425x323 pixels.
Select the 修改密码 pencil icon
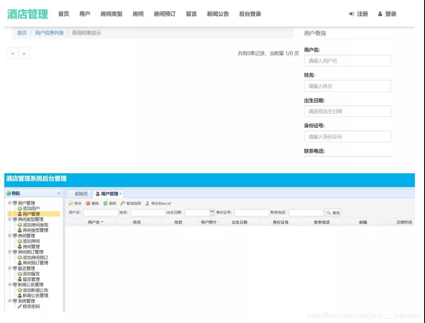[20, 306]
